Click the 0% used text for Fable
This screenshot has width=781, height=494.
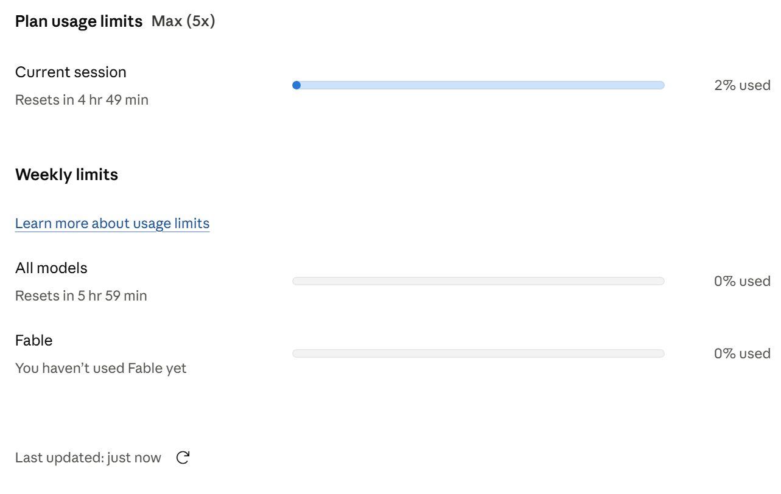pos(742,353)
